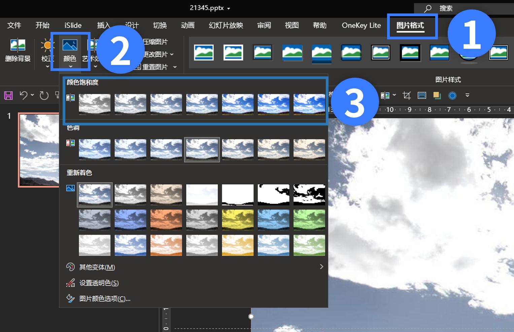Open Picture Color Options (图片颜色选项)
Screen dimensions: 514x332
tap(104, 299)
